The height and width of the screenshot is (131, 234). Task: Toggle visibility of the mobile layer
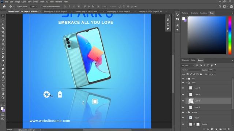[183, 118]
